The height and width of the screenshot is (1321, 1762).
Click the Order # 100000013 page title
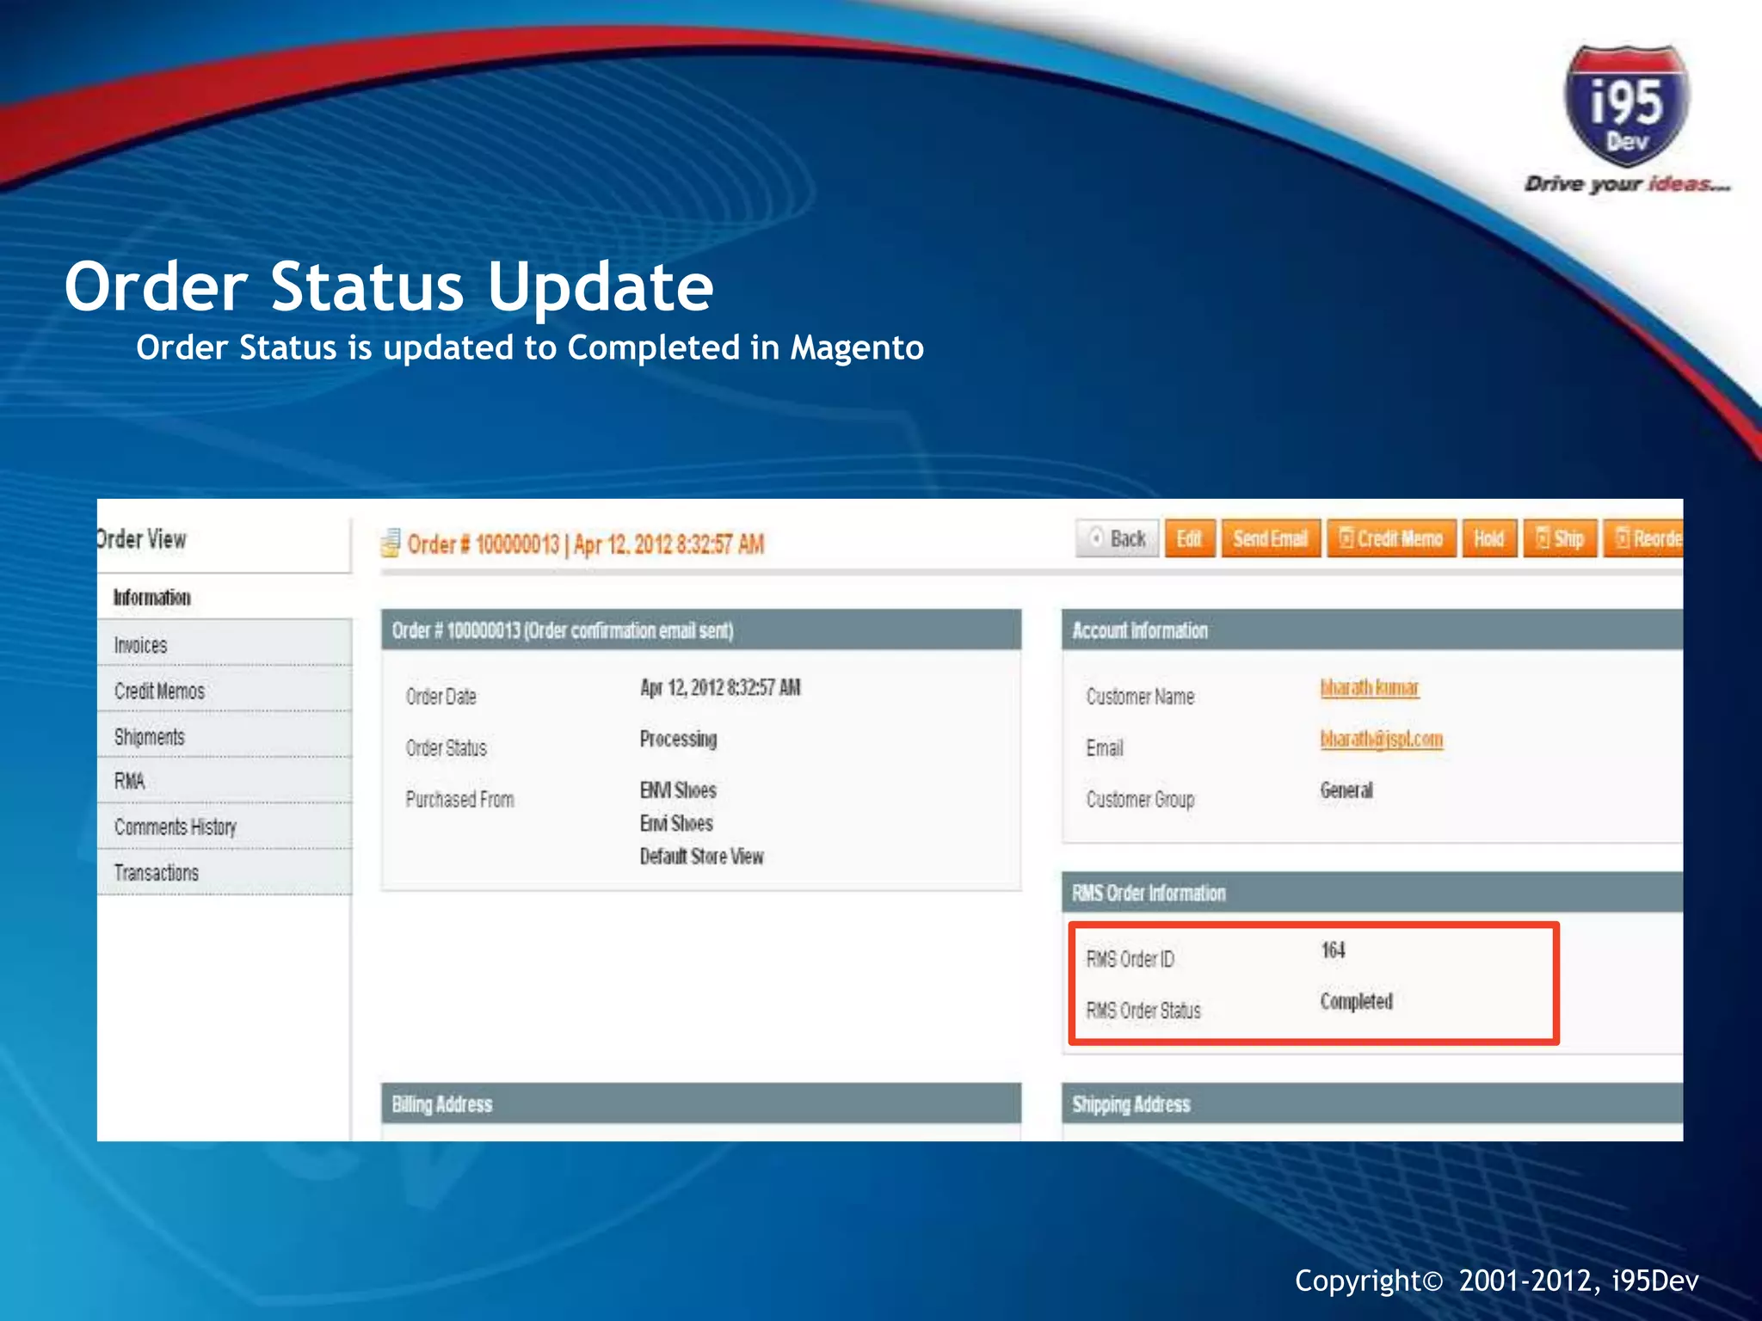click(585, 544)
